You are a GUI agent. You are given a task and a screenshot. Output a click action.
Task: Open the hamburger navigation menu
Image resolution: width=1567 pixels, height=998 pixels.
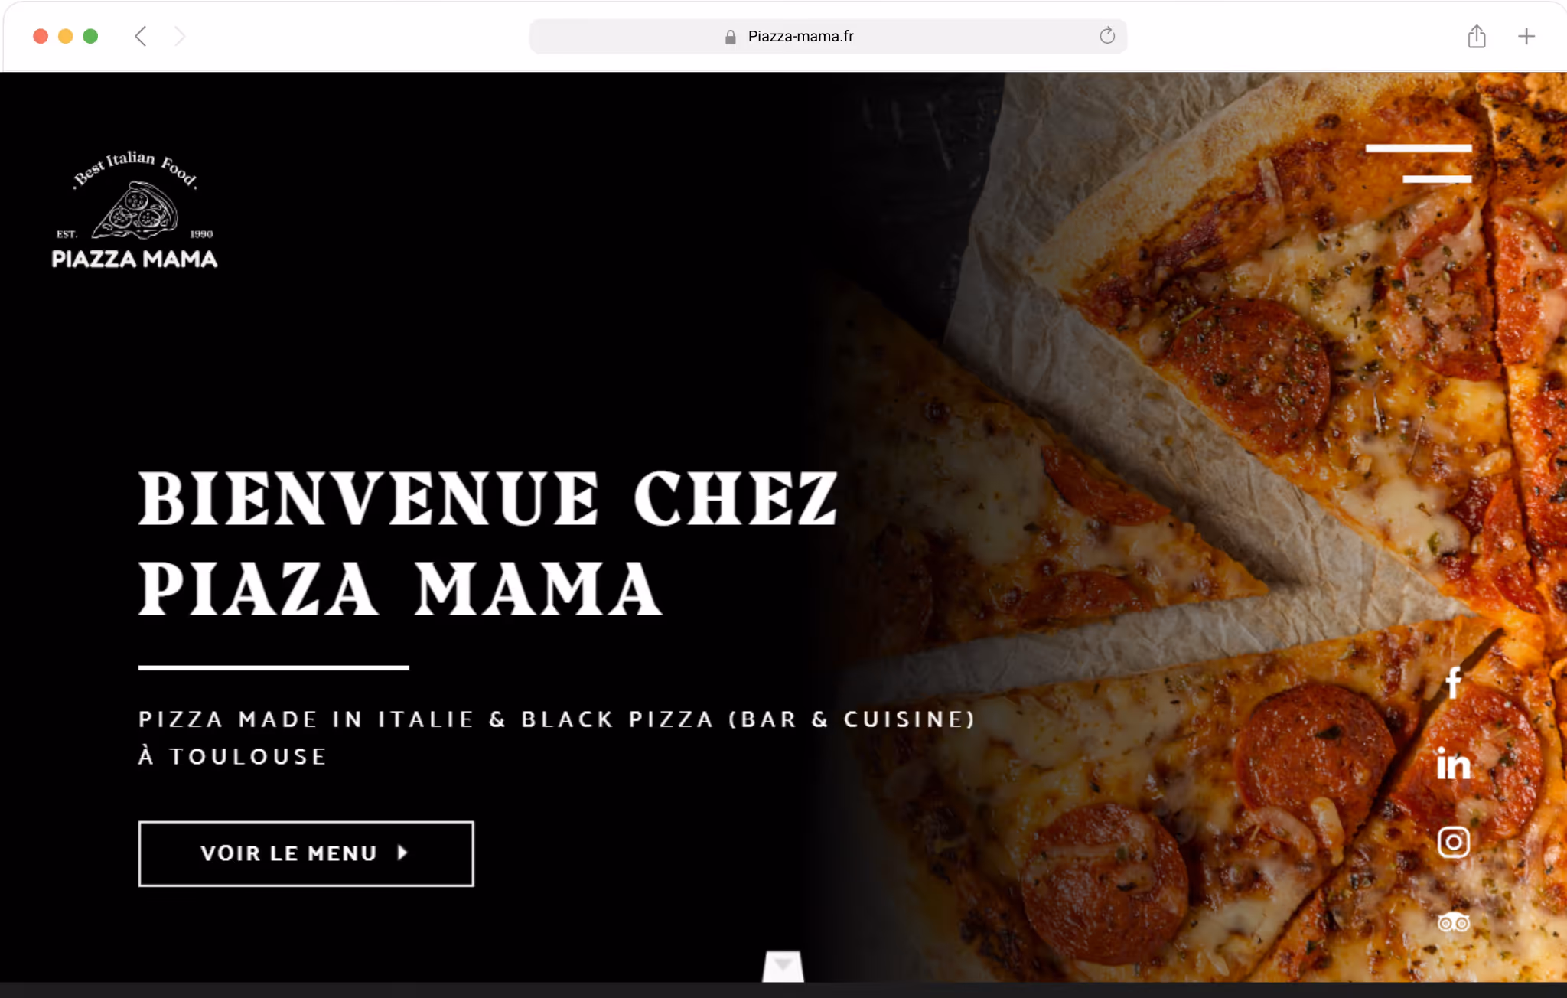pos(1419,163)
